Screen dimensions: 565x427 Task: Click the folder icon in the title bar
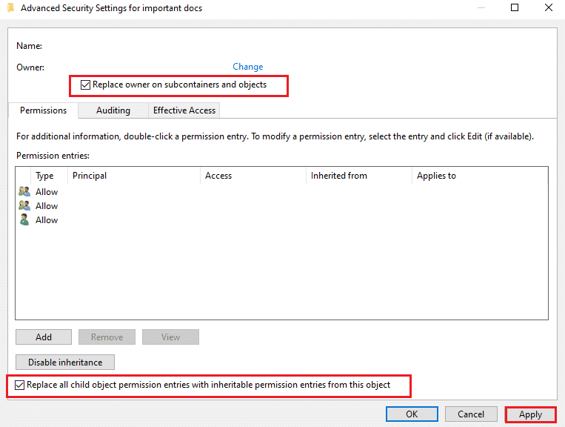tap(11, 7)
